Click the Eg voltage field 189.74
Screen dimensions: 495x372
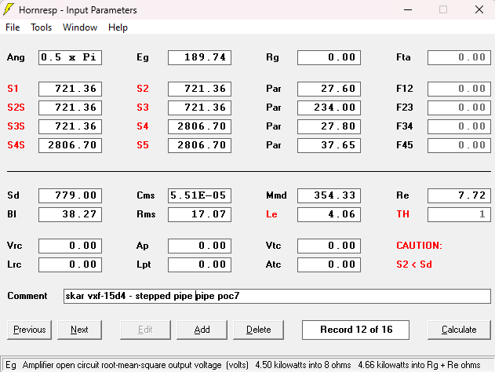pos(199,57)
